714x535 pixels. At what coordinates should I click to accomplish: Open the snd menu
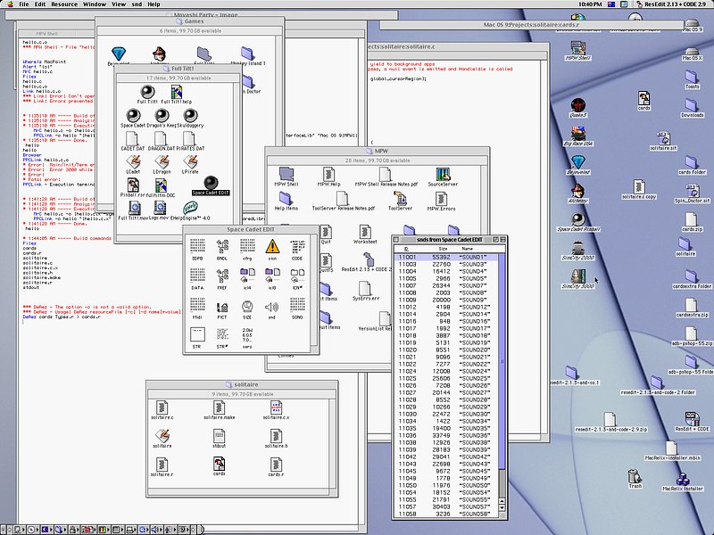coord(137,4)
